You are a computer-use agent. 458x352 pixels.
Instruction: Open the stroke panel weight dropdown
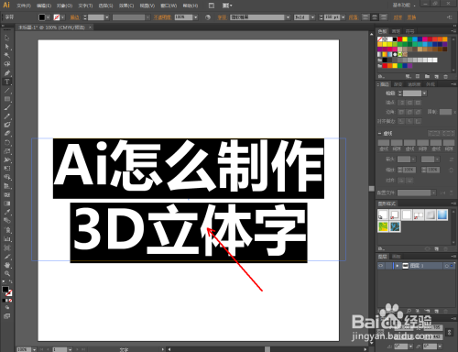pos(424,93)
